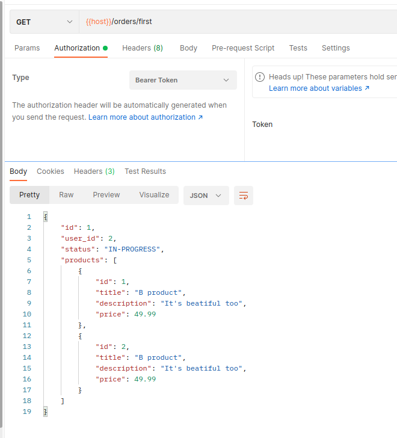Open the request Headers (8) tab
The width and height of the screenshot is (397, 438).
(143, 48)
